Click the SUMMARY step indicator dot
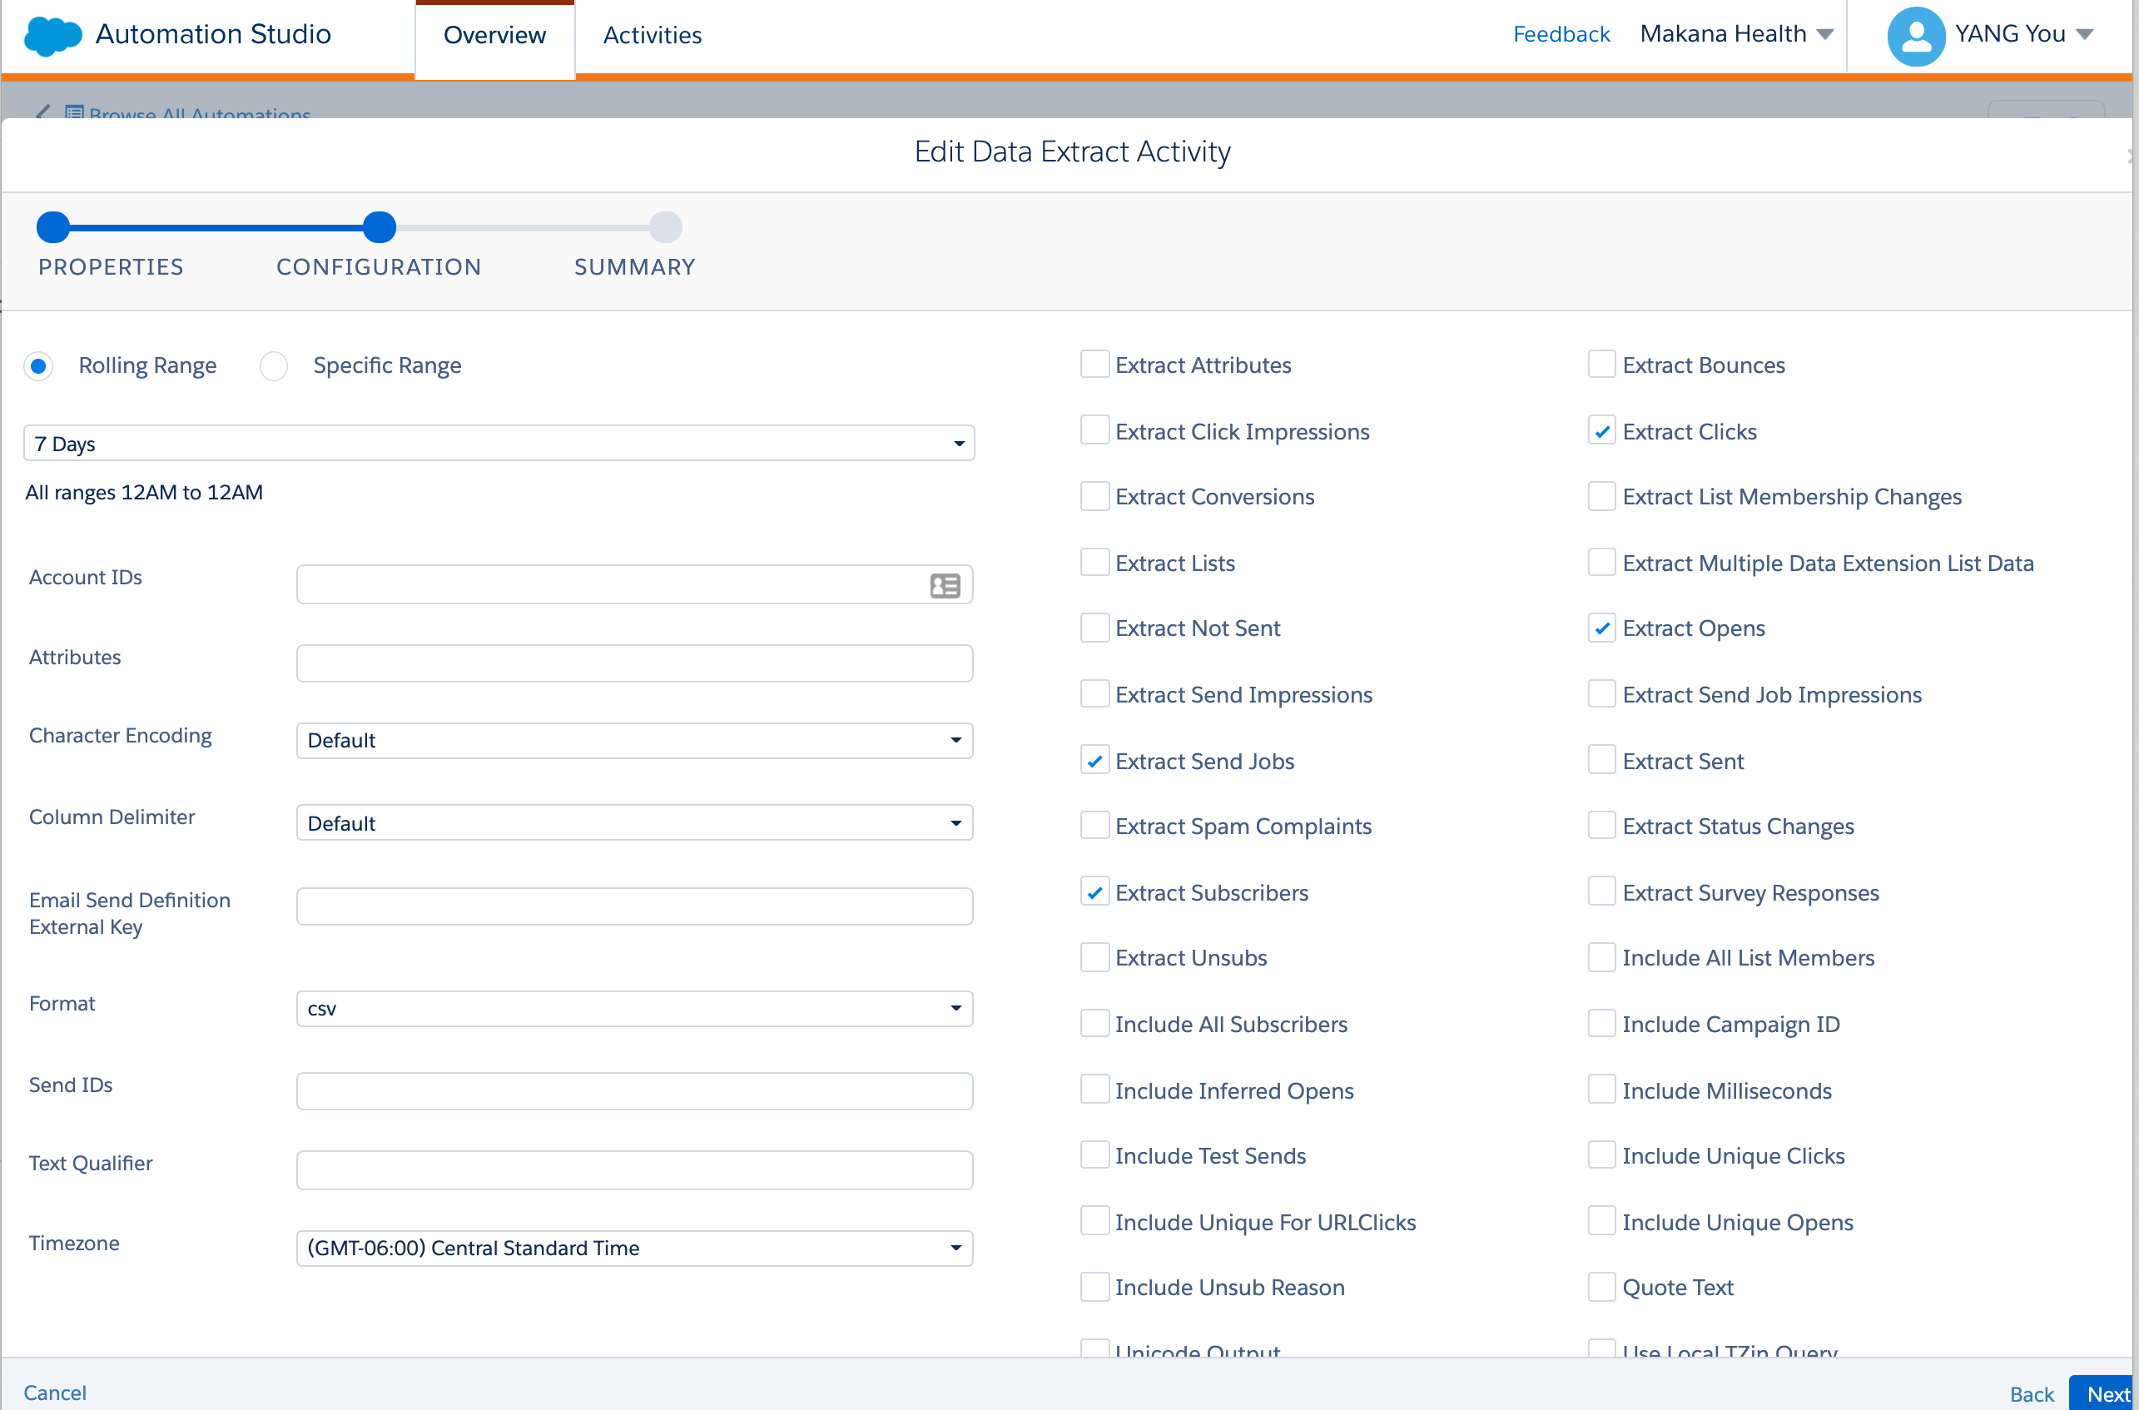Screen dimensions: 2139x1410 point(665,227)
